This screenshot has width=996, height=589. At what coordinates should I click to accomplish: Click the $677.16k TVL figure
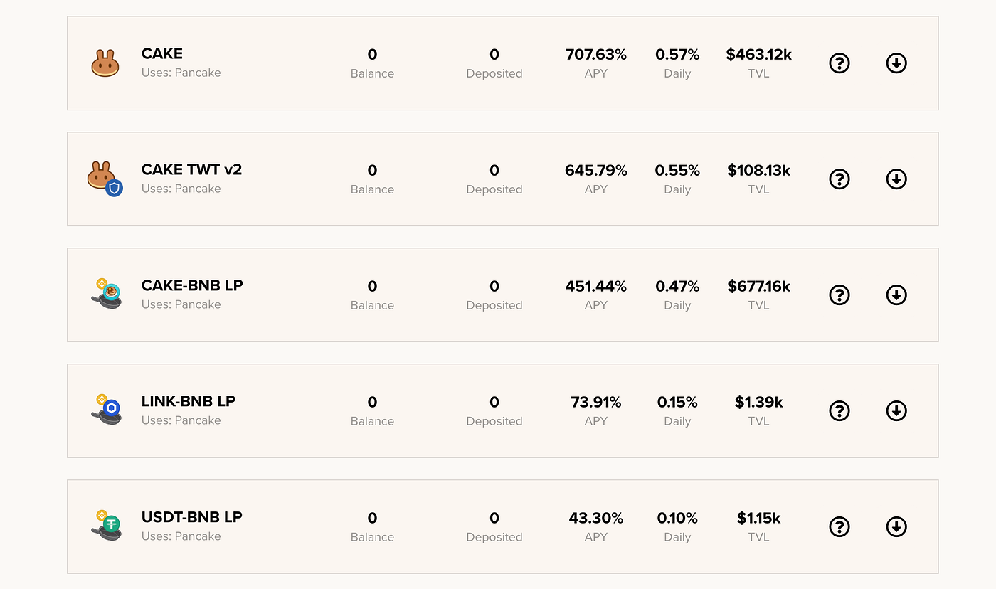tap(758, 287)
